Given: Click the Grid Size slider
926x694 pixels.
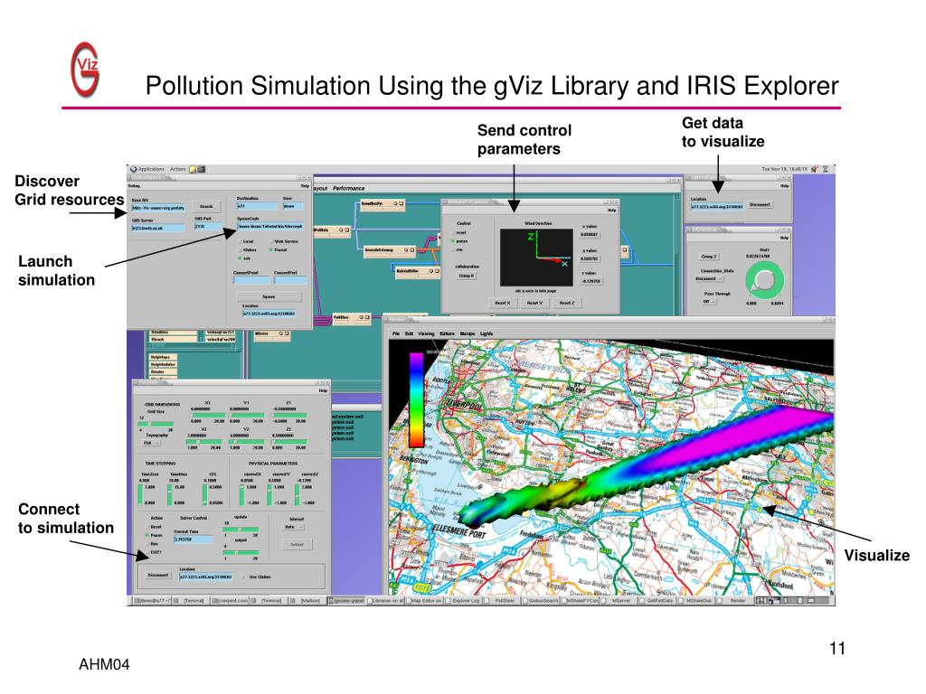Looking at the screenshot, I should [x=156, y=424].
